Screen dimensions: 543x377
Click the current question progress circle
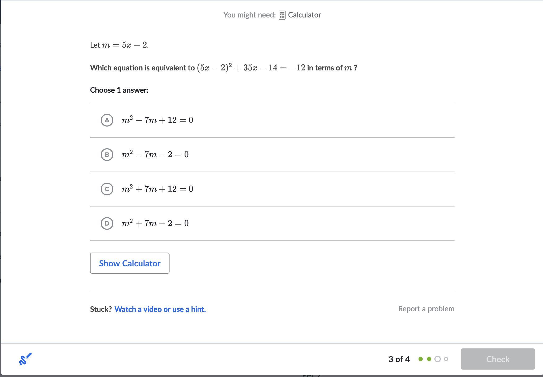pyautogui.click(x=438, y=359)
